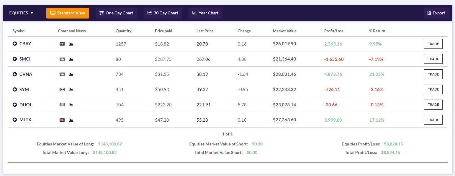Expand the MLTX row plus icon
Image resolution: width=455 pixels, height=176 pixels.
15,120
